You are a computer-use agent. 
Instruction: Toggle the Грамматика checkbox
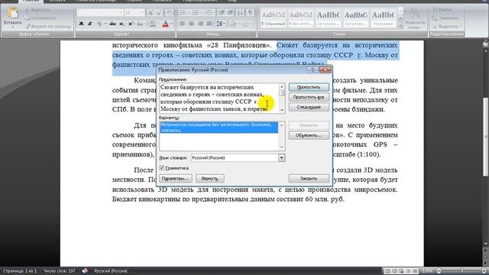(x=162, y=168)
